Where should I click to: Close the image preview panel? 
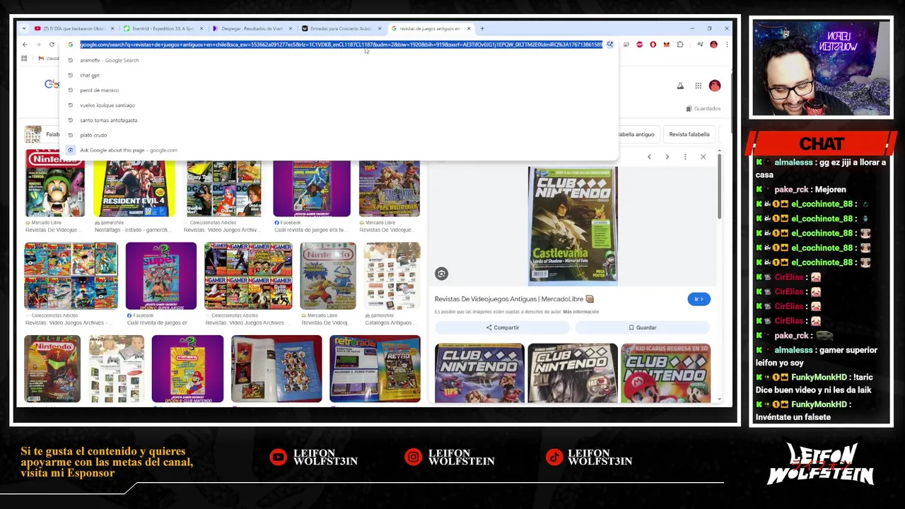pyautogui.click(x=703, y=157)
